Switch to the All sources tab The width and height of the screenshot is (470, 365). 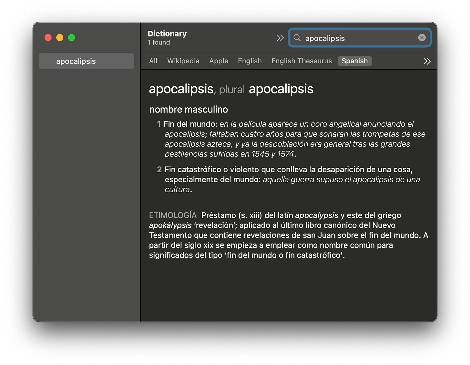[x=153, y=61]
